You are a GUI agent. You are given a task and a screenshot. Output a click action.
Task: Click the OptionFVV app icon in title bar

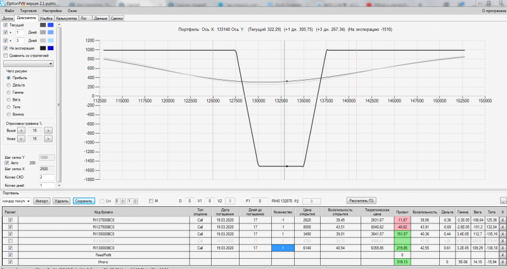[3, 3]
